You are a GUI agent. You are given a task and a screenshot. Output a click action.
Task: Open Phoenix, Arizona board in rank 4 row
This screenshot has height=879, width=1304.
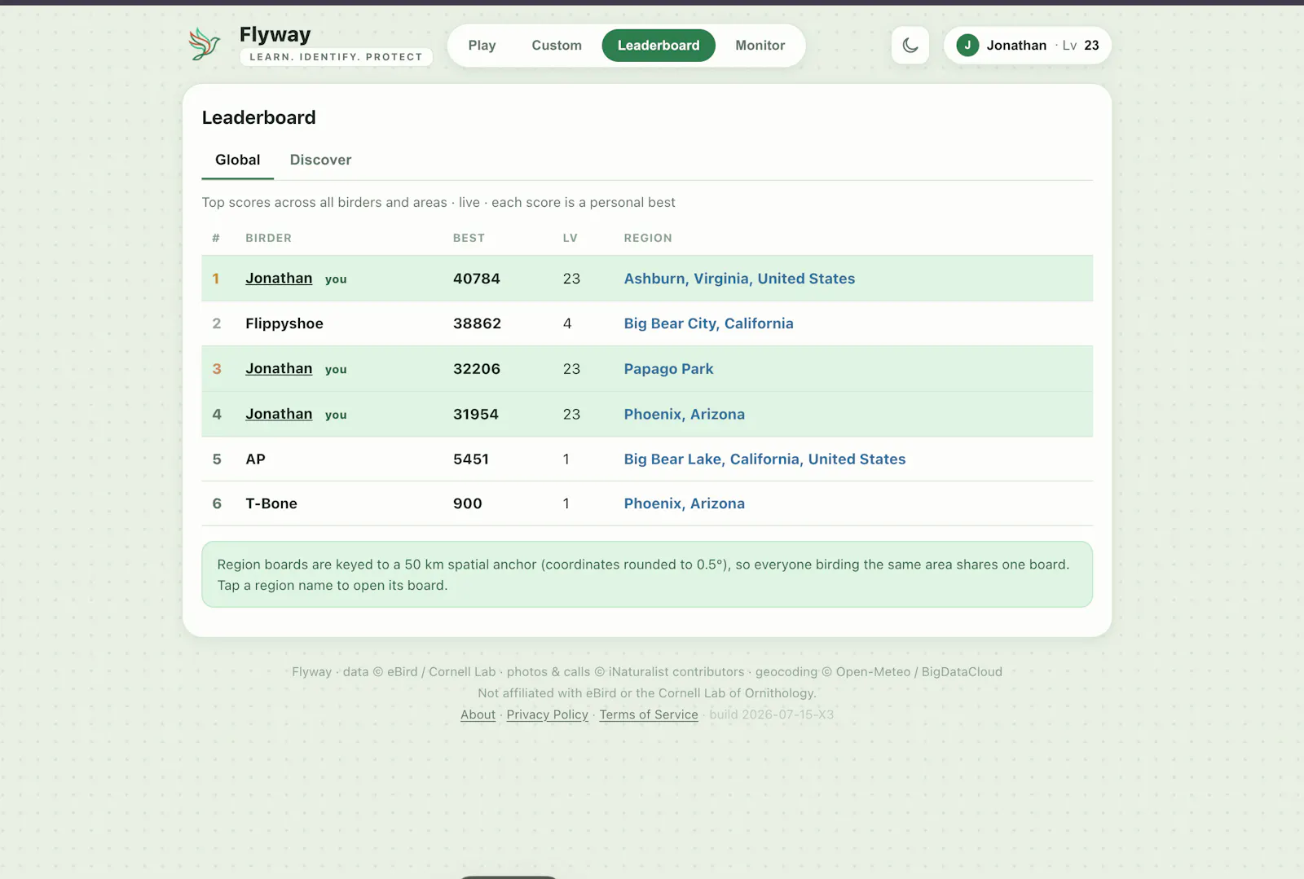coord(684,414)
